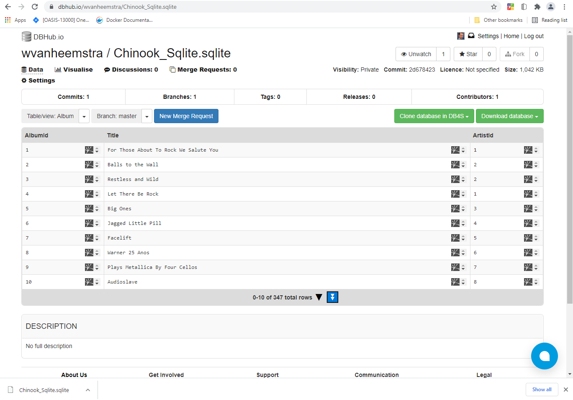Viewport: 573px width, 400px height.
Task: View the Branches: 1 section
Action: (180, 97)
